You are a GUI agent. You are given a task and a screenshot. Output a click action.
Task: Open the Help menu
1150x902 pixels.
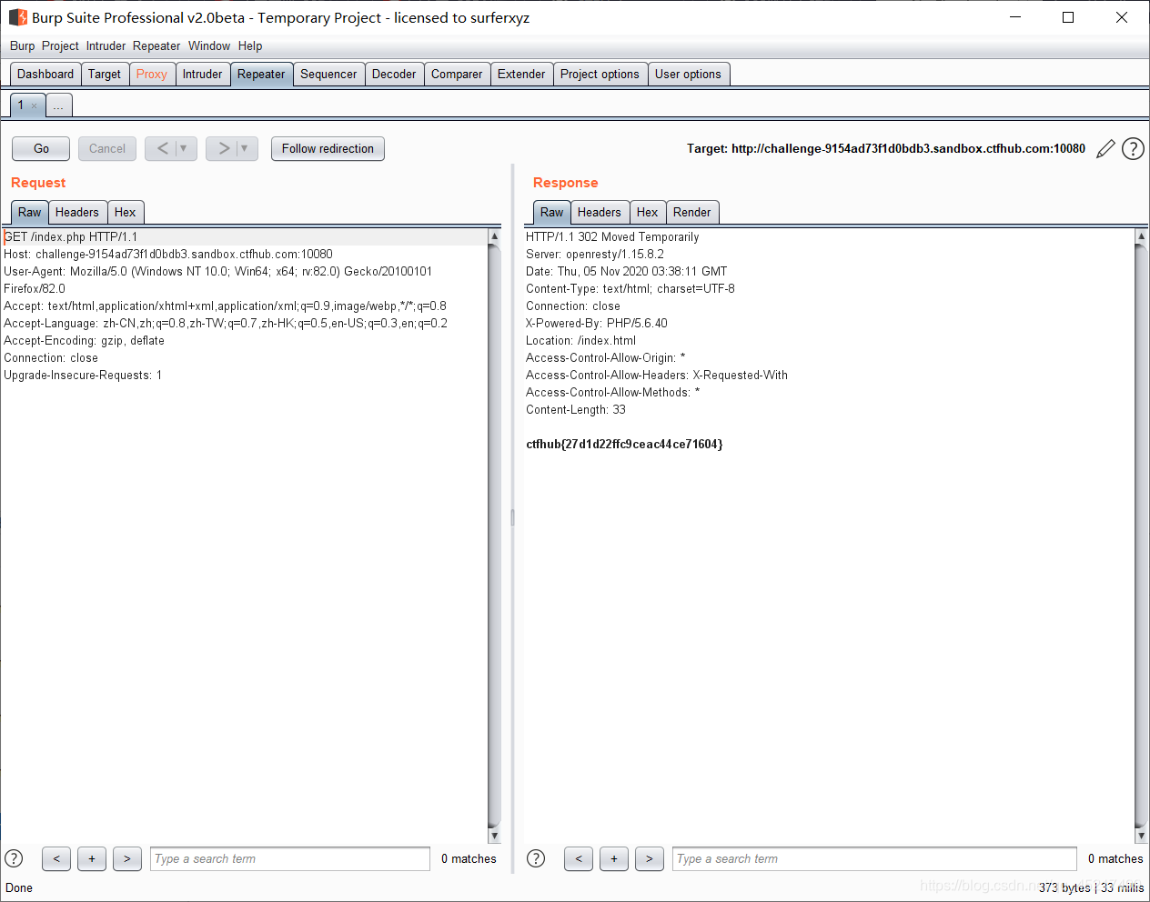click(x=250, y=45)
